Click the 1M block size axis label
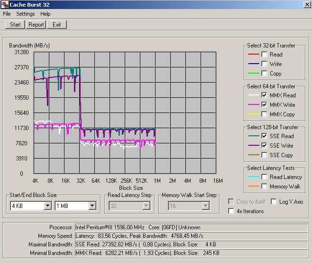Image resolution: width=312 pixels, height=263 pixels. [157, 181]
